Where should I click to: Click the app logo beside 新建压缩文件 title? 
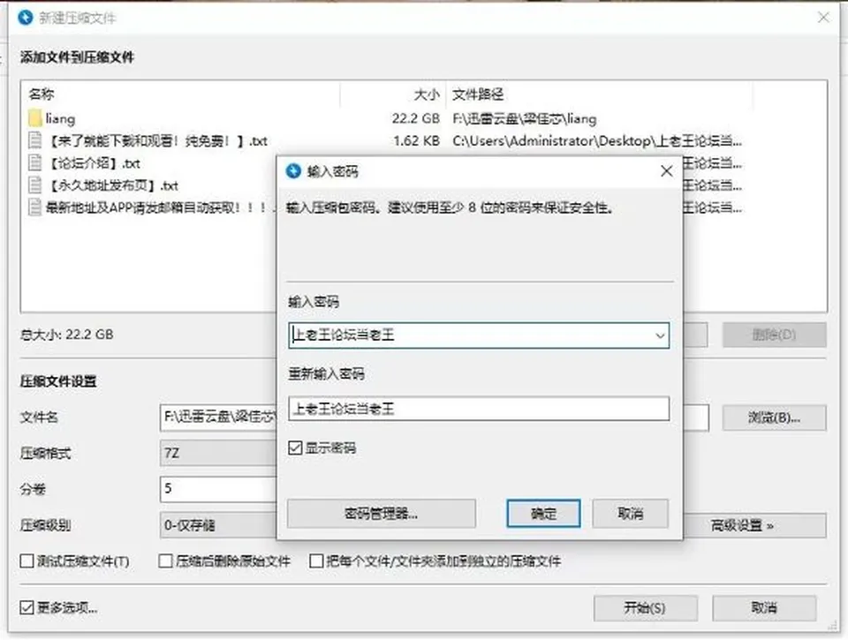pos(26,18)
